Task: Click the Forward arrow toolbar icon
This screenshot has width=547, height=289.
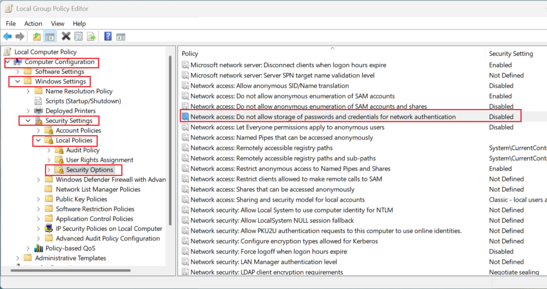Action: (20, 36)
